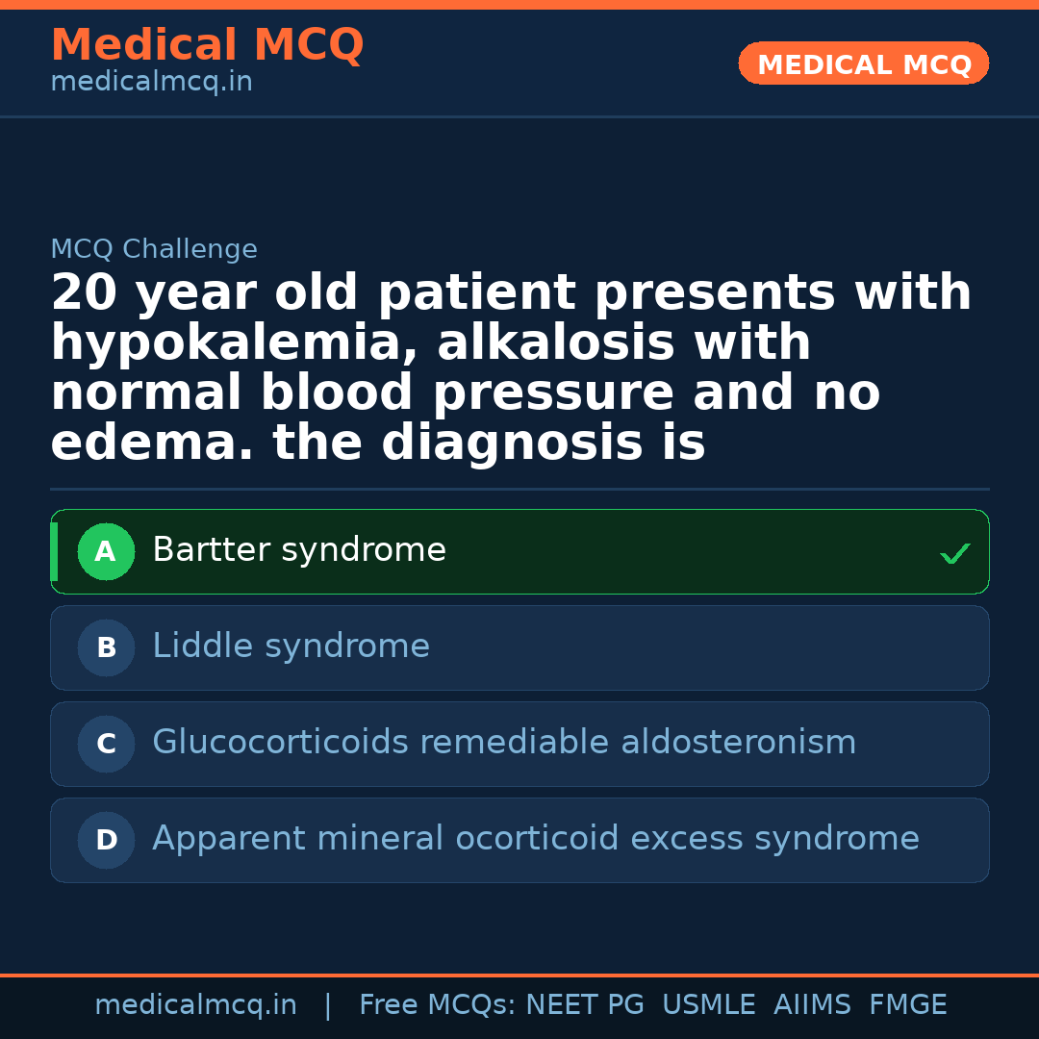The height and width of the screenshot is (1039, 1039).
Task: Visit medicalmcq.in link under the header title
Action: click(x=151, y=83)
